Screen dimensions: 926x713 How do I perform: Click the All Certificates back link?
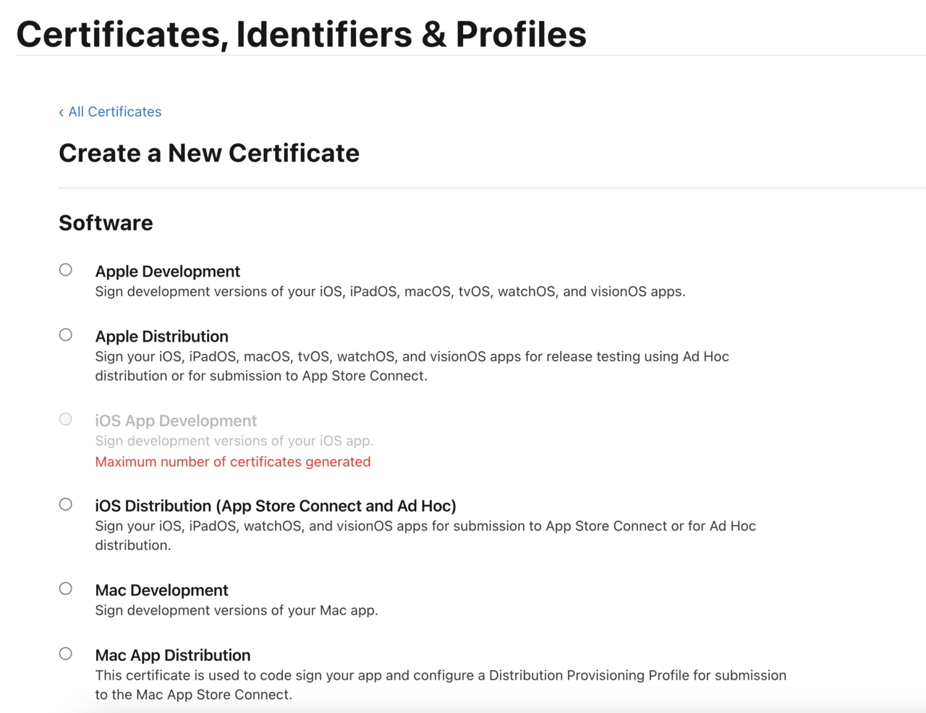(114, 111)
